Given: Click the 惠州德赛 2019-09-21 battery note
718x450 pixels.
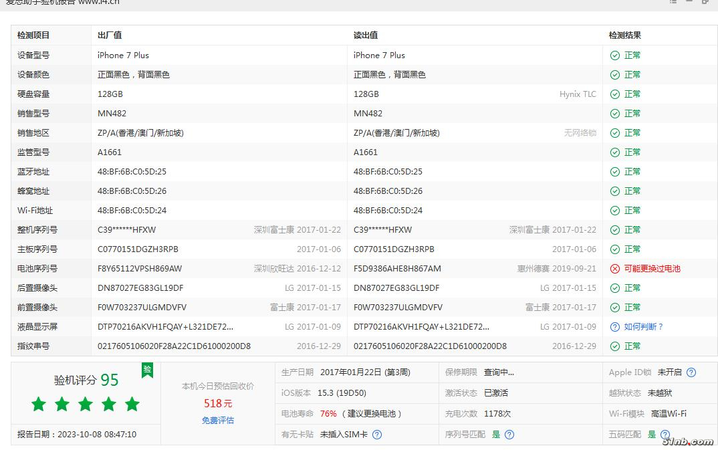Looking at the screenshot, I should pyautogui.click(x=557, y=269).
